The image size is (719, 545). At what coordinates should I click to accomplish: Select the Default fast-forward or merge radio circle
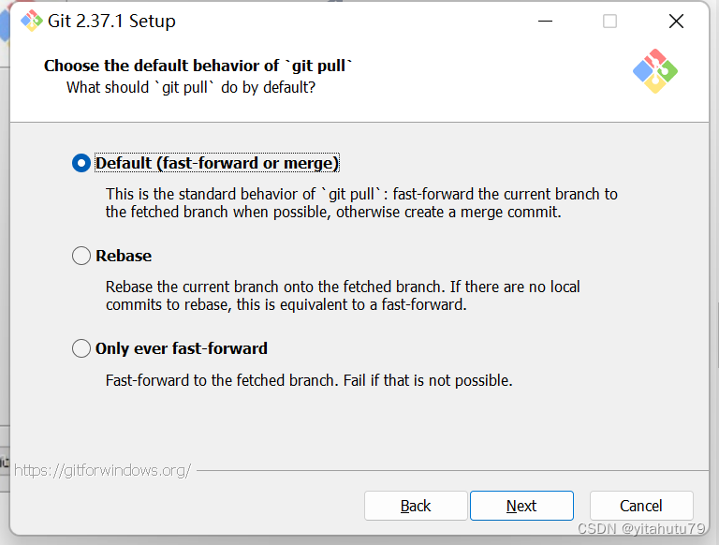(81, 163)
